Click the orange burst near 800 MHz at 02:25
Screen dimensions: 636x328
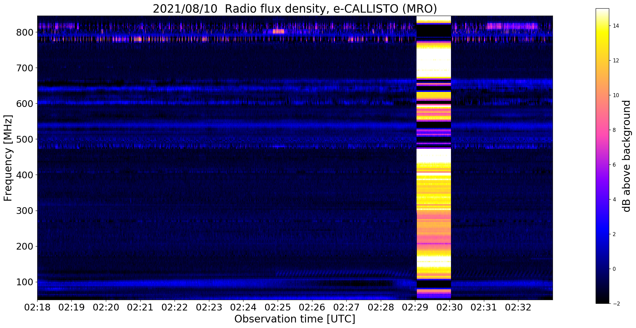(x=279, y=31)
